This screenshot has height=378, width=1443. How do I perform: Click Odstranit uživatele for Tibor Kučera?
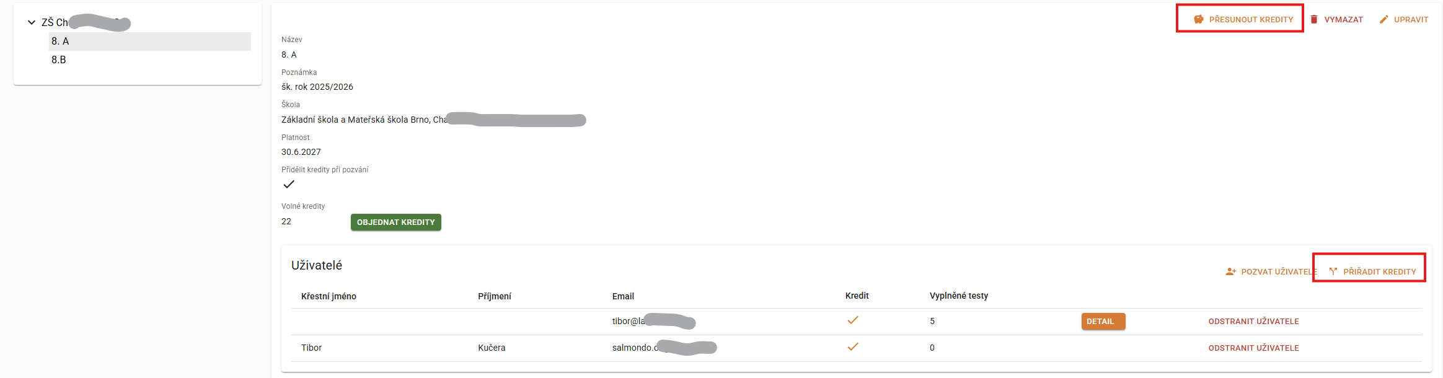(1253, 348)
